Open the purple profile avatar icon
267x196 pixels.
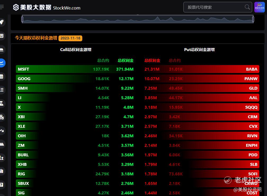coord(260,7)
